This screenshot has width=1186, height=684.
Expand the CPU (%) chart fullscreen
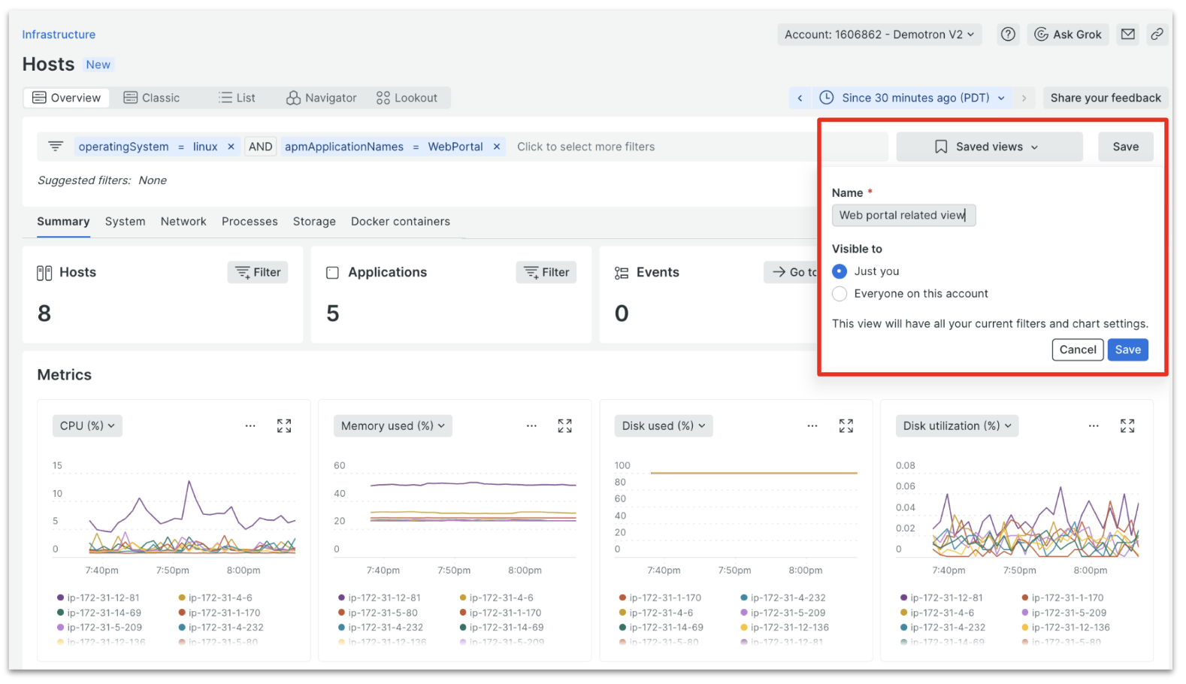[284, 426]
